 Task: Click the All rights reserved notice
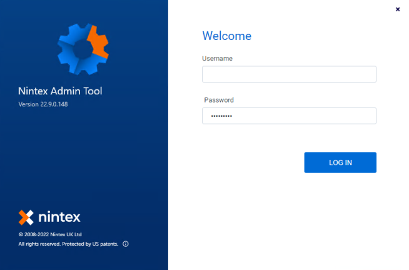[x=68, y=244]
